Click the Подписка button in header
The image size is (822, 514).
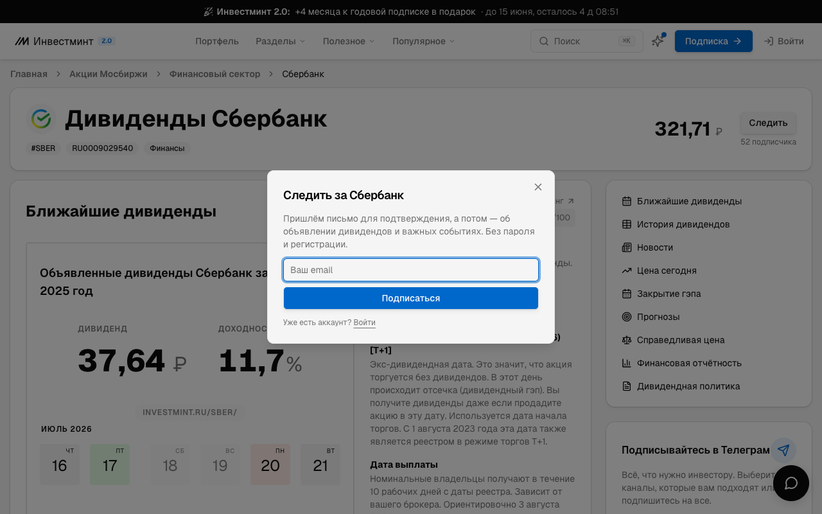point(713,41)
